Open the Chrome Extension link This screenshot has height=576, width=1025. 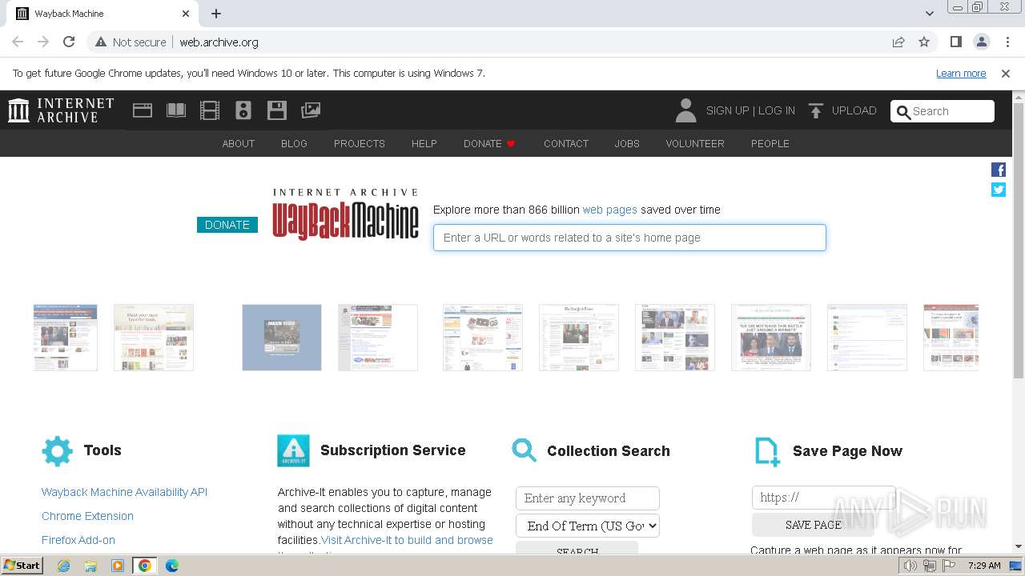pos(87,516)
